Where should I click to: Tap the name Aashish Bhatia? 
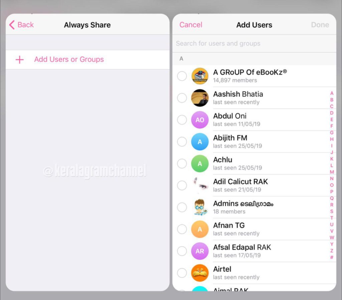click(238, 94)
